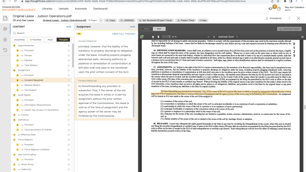
Task: Switch to the Facts tab
Action: tap(50, 40)
